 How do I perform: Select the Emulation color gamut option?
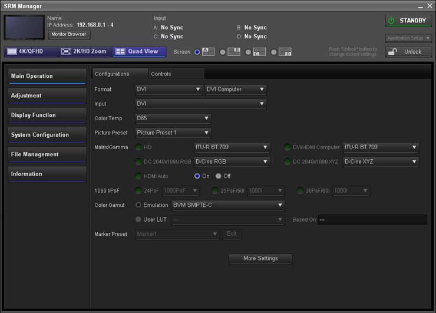click(138, 205)
